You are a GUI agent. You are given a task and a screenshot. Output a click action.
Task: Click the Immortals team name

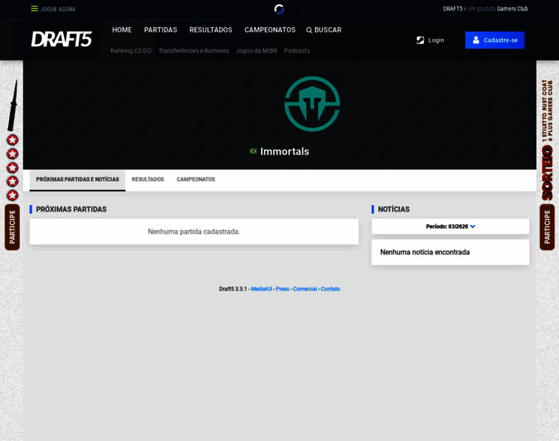[285, 151]
